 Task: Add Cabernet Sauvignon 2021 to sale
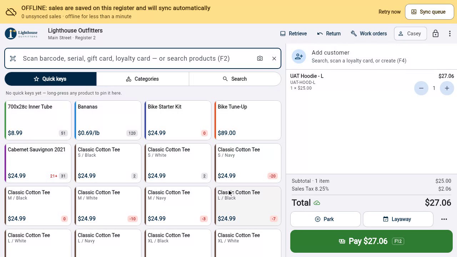pyautogui.click(x=38, y=163)
